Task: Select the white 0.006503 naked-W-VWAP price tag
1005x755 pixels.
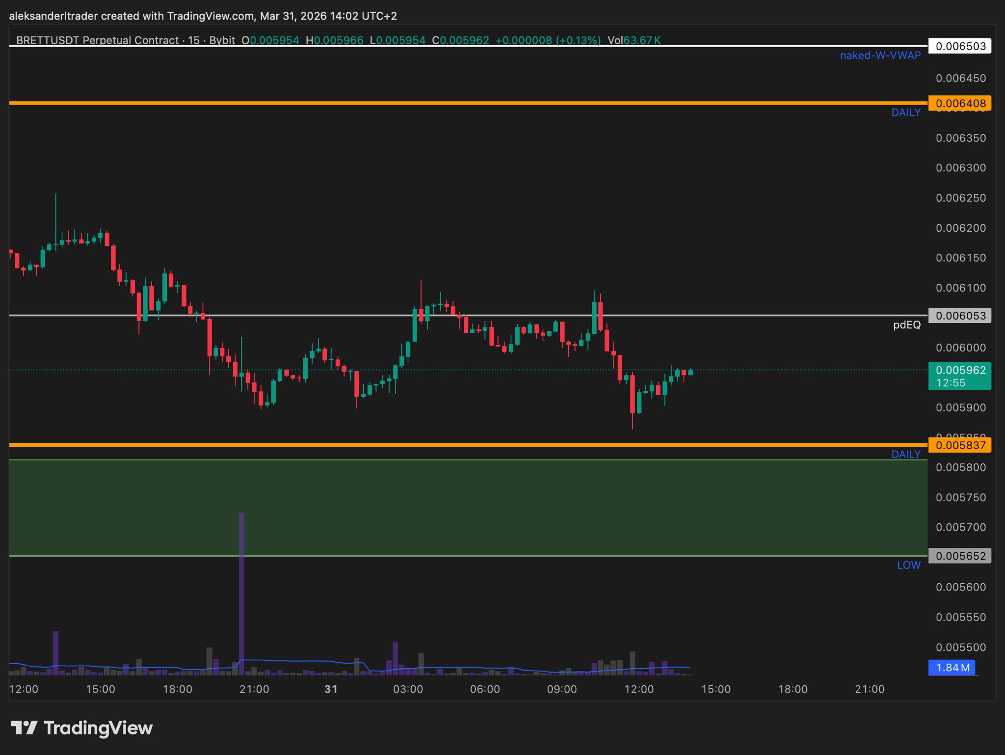Action: [960, 46]
